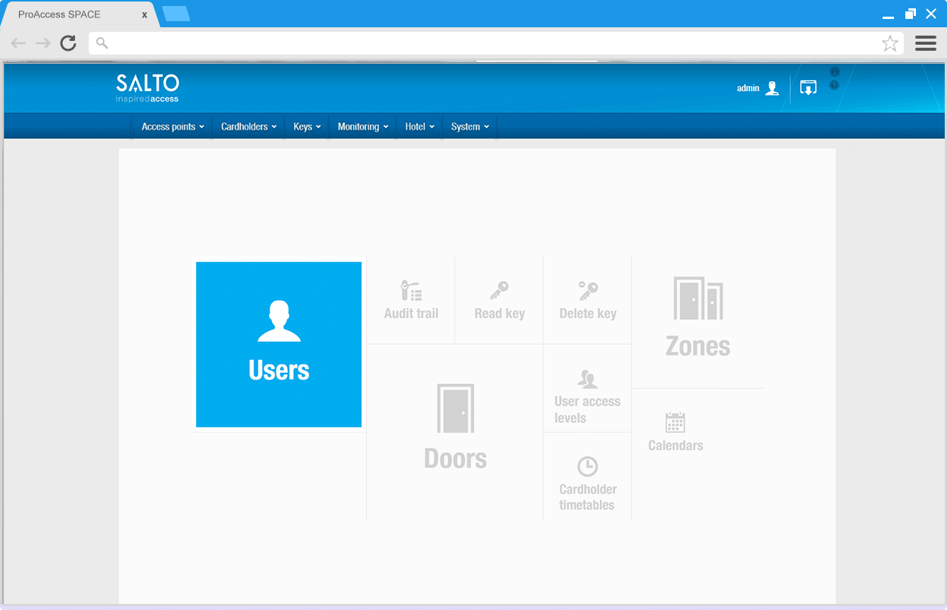Expand the Access points menu

[x=173, y=127]
